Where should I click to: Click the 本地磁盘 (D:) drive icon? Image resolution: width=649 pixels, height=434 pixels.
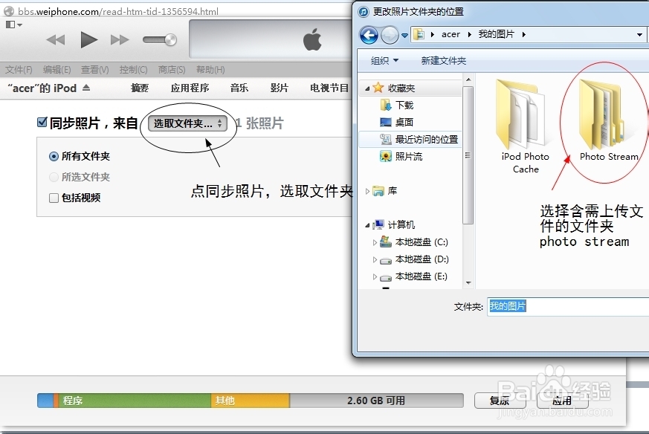click(x=386, y=260)
